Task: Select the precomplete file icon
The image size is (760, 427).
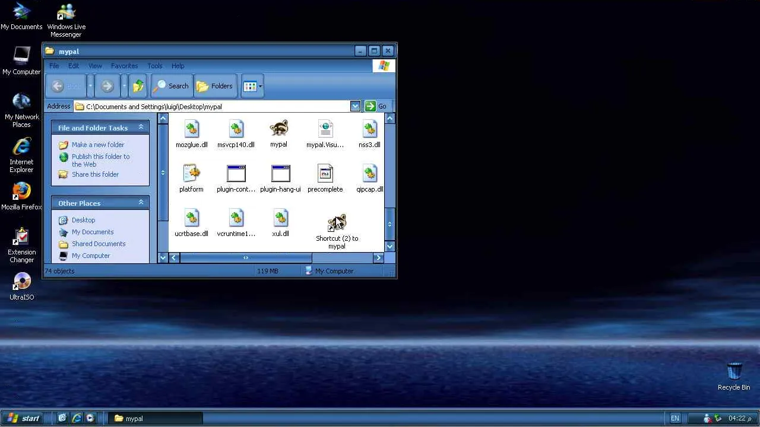Action: pyautogui.click(x=325, y=173)
